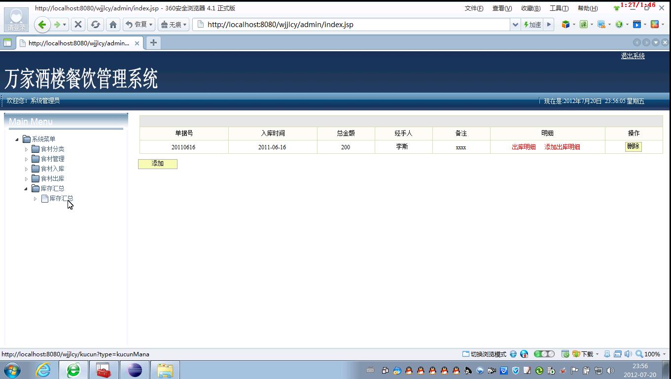The image size is (671, 379).
Task: Click the 加速 accelerate button
Action: (x=532, y=25)
